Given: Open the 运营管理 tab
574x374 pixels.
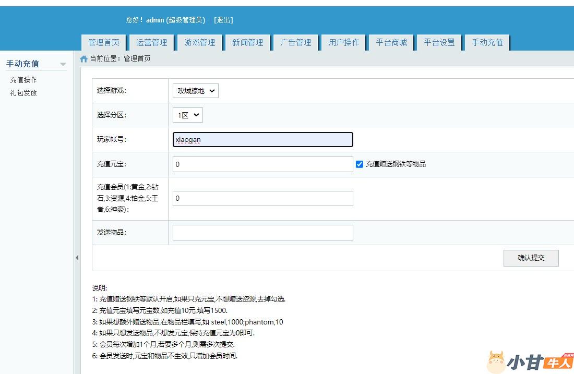Looking at the screenshot, I should click(151, 42).
